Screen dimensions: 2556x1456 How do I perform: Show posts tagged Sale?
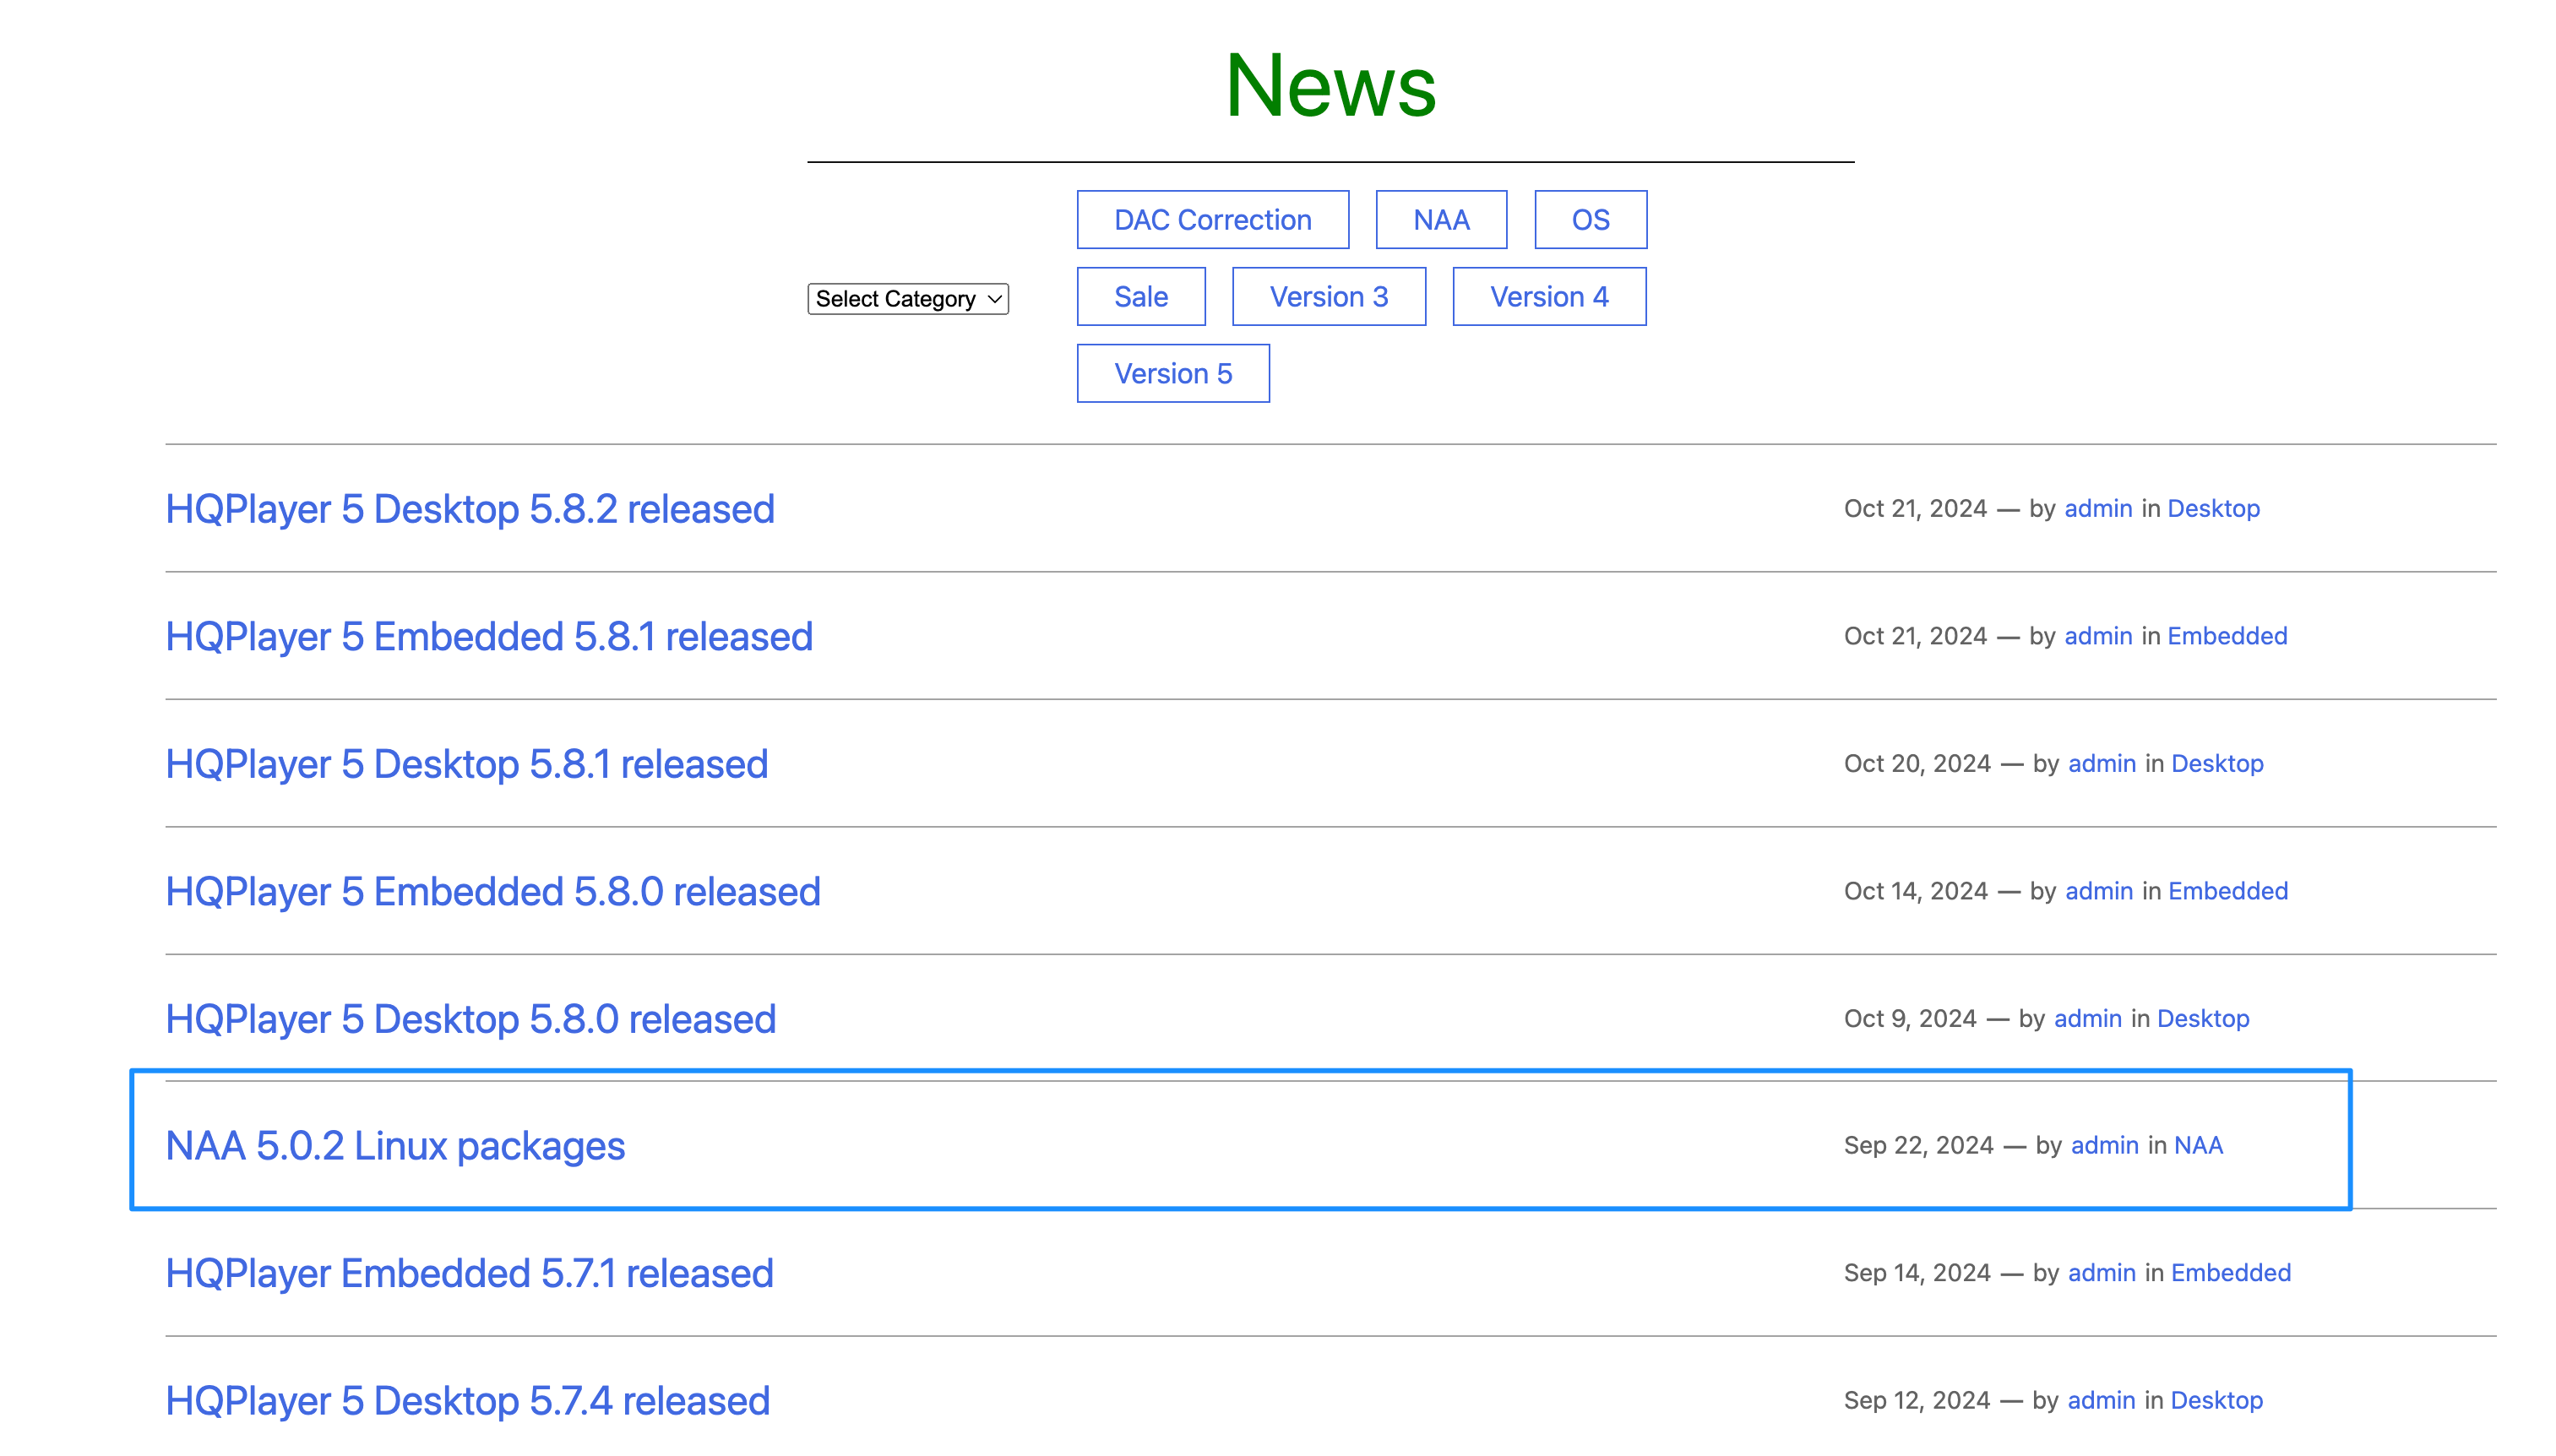point(1140,296)
